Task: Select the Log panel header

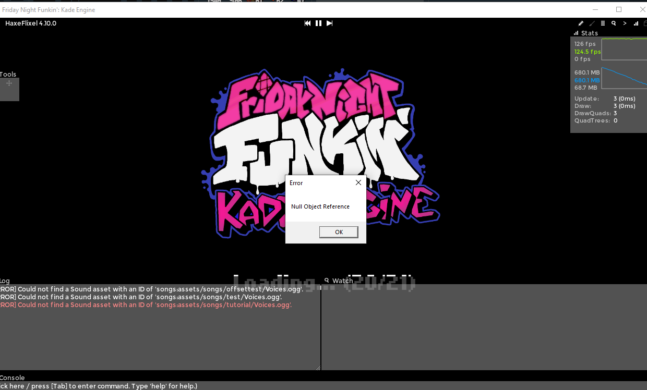Action: (x=5, y=281)
